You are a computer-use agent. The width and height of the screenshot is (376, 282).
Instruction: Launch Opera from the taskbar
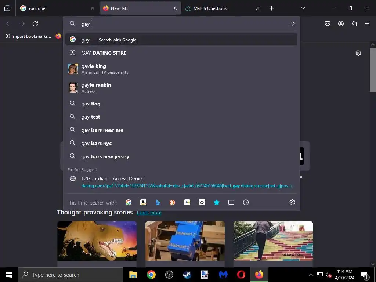(241, 275)
